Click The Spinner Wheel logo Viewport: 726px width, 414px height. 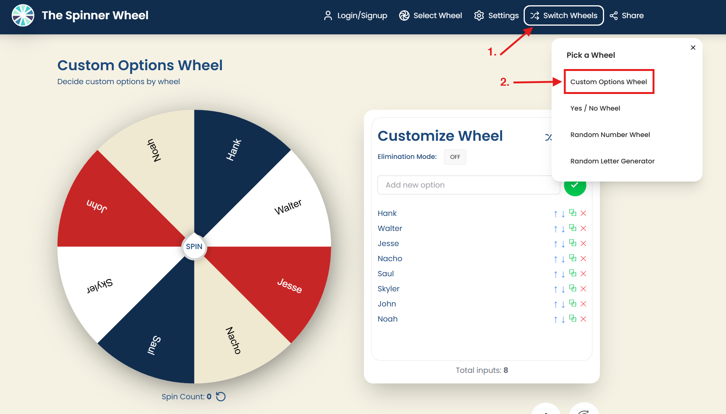80,15
